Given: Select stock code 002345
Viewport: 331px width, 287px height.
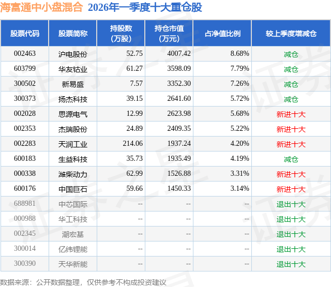Looking at the screenshot, I should click(x=25, y=233).
